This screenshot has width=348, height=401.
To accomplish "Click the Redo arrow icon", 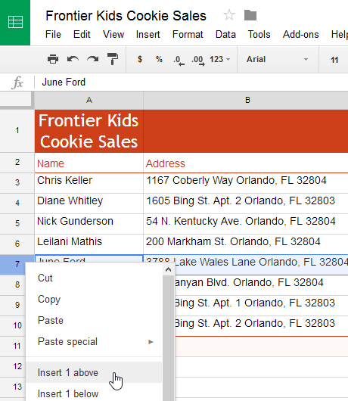I will click(92, 59).
